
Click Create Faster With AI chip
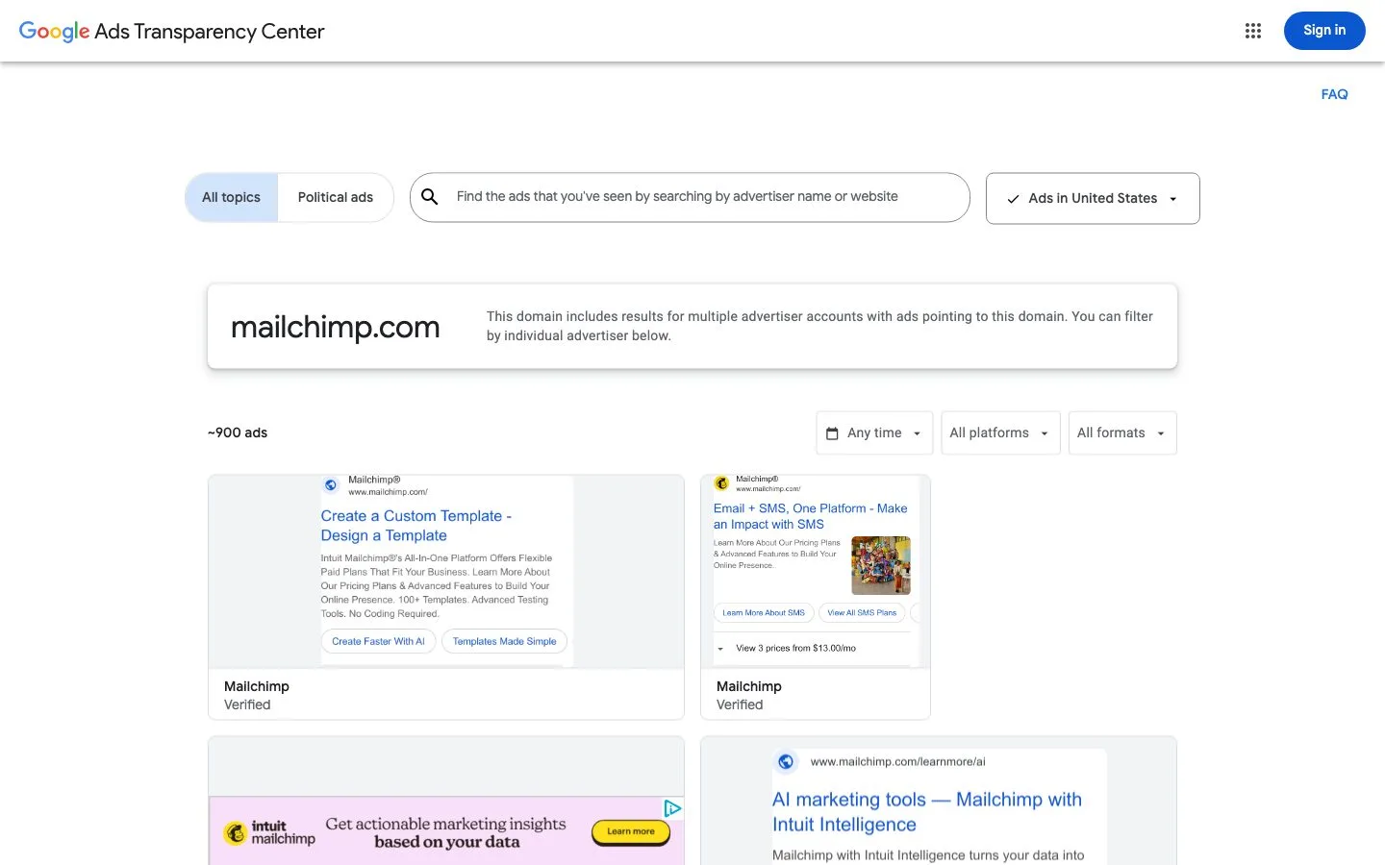[x=378, y=641]
